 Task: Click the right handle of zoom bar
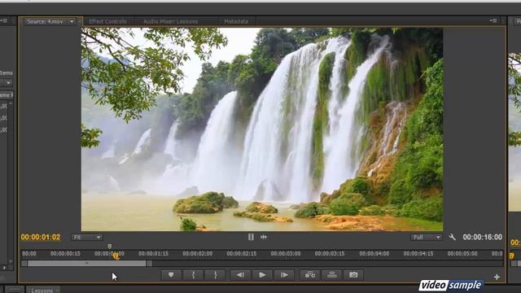click(150, 264)
